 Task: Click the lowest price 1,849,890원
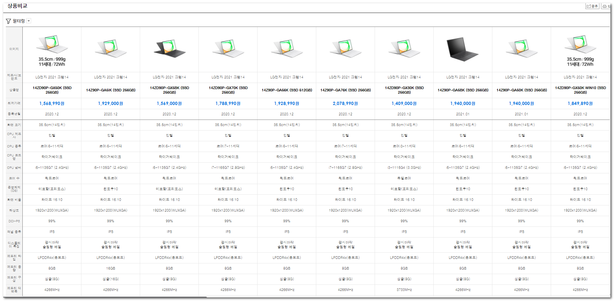[x=580, y=104]
